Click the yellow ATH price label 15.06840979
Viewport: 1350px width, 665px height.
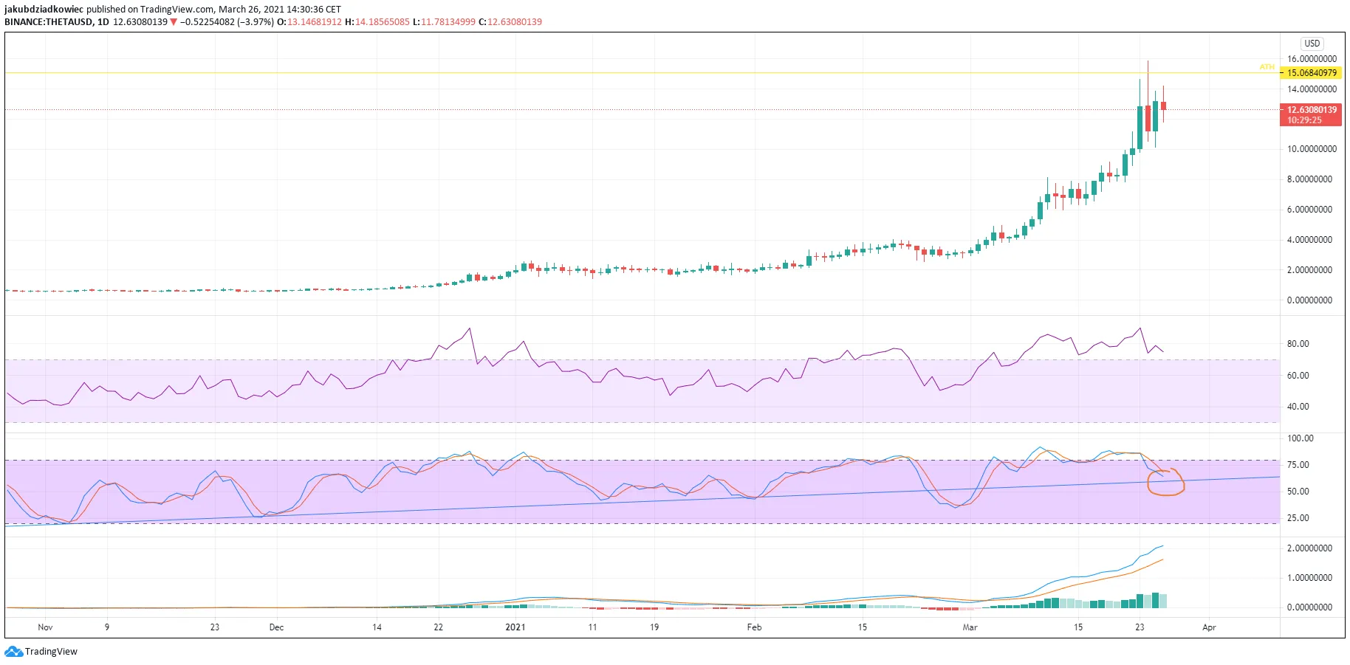coord(1312,73)
